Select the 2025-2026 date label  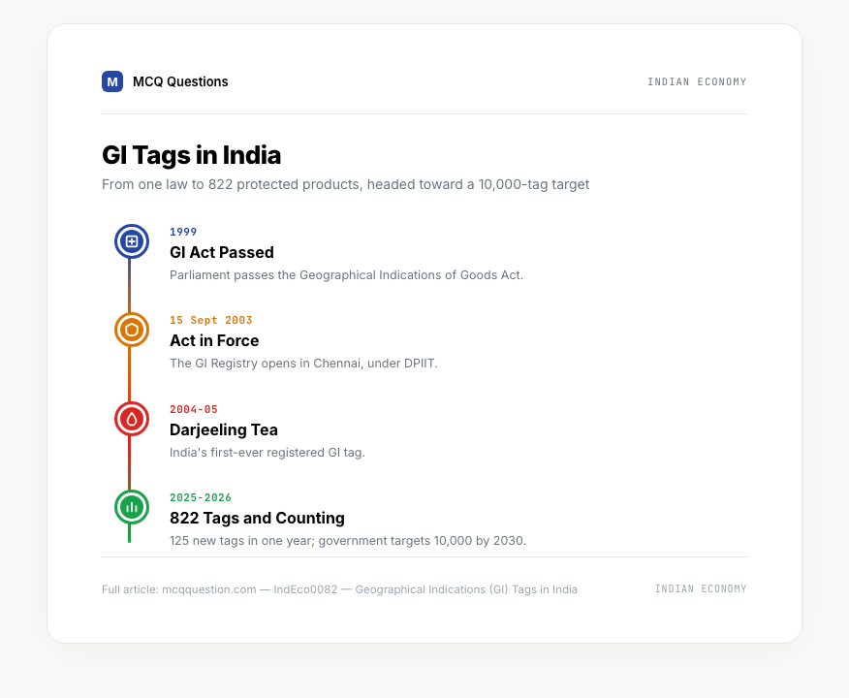[201, 497]
